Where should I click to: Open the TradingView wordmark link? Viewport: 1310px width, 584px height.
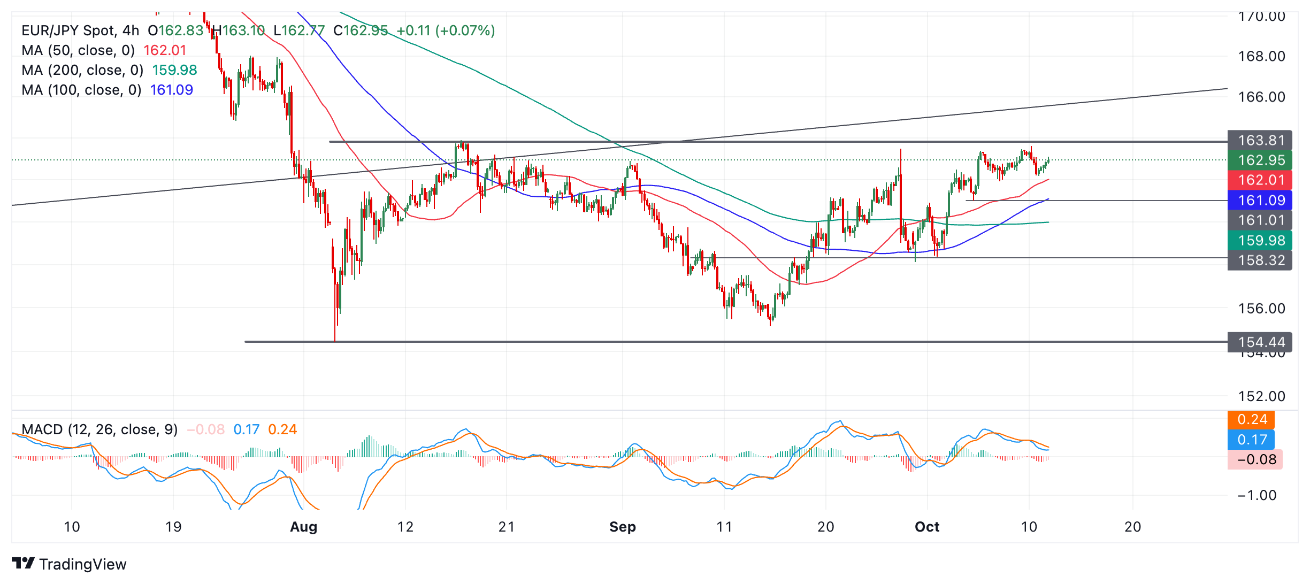[x=83, y=564]
